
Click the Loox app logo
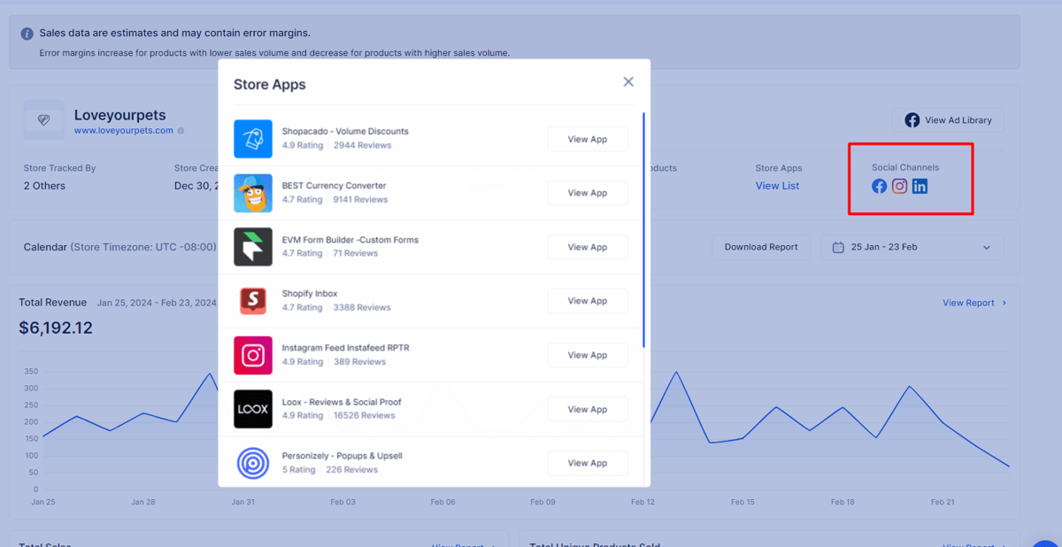tap(253, 409)
